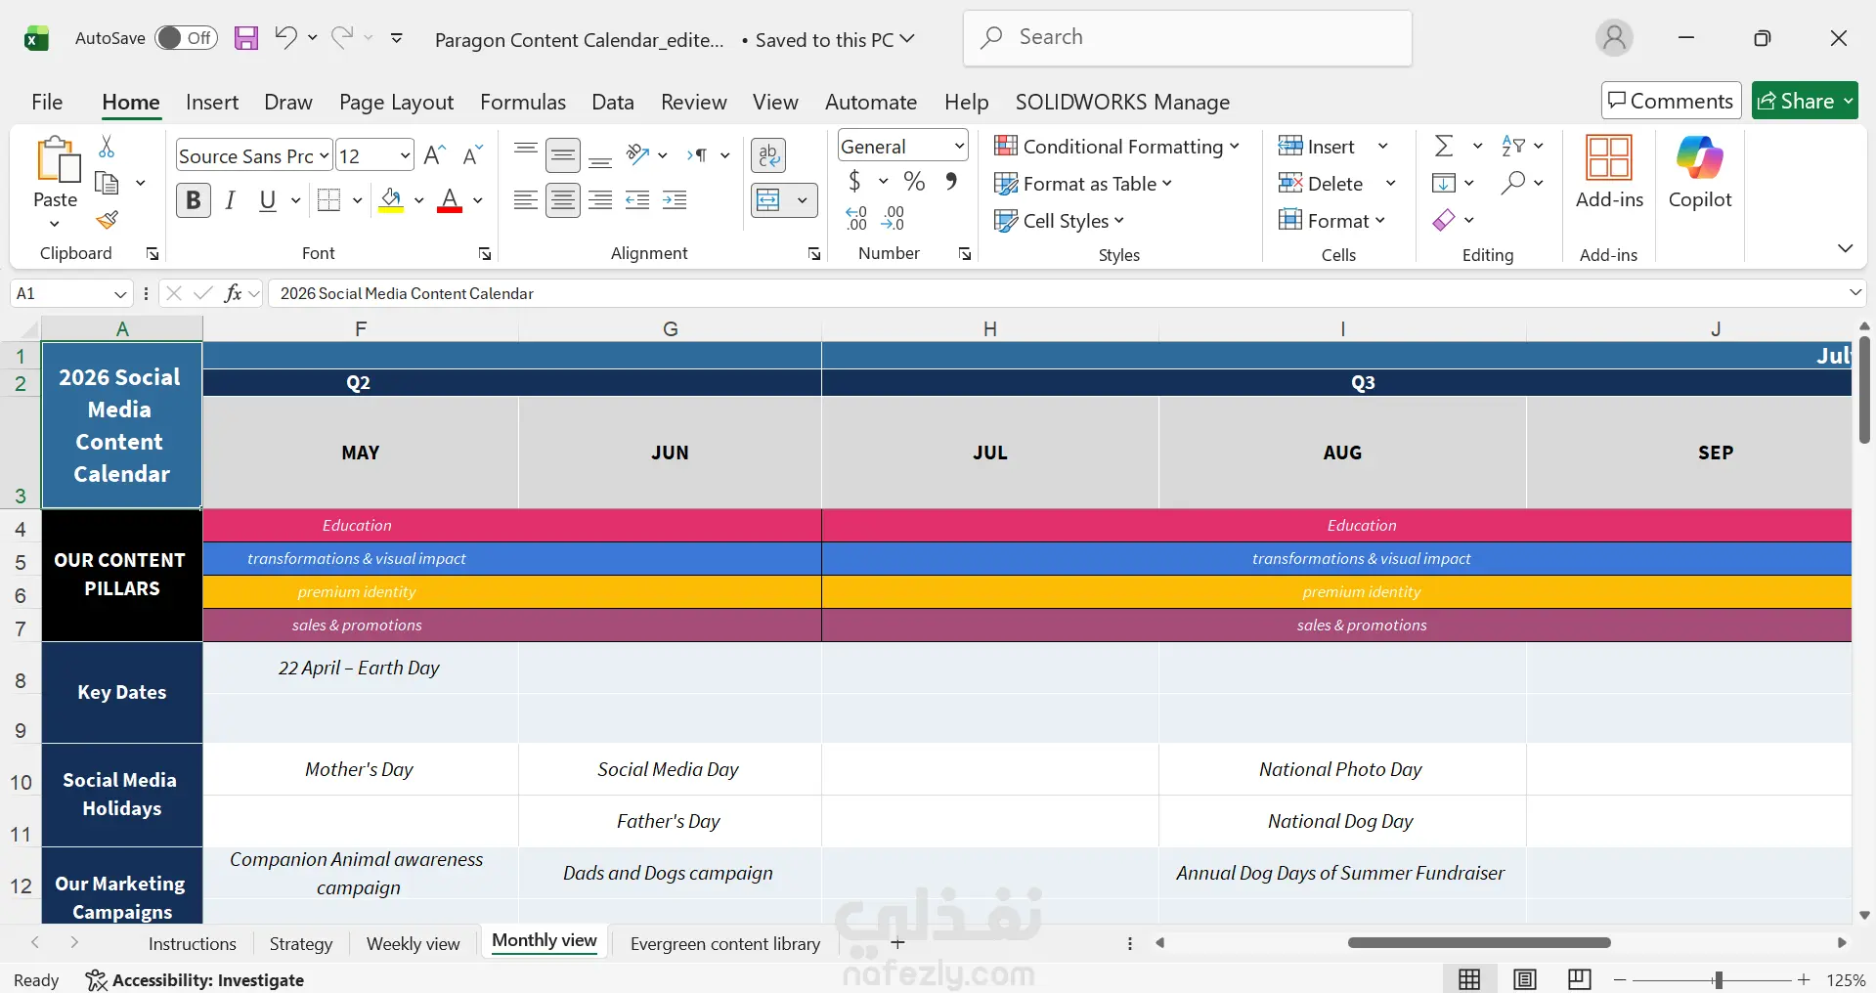Click the Cut scissors icon
Image resolution: width=1876 pixels, height=993 pixels.
tap(107, 147)
